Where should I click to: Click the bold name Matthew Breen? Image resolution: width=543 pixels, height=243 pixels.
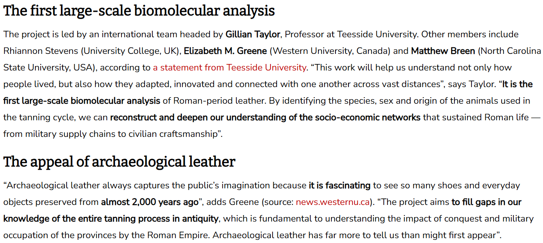tap(443, 51)
